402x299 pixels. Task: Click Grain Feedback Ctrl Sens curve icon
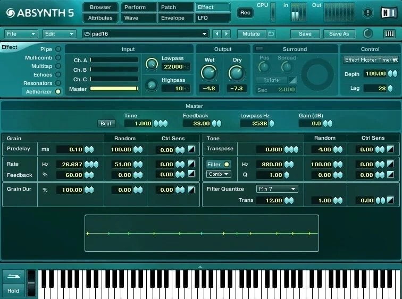pyautogui.click(x=191, y=174)
